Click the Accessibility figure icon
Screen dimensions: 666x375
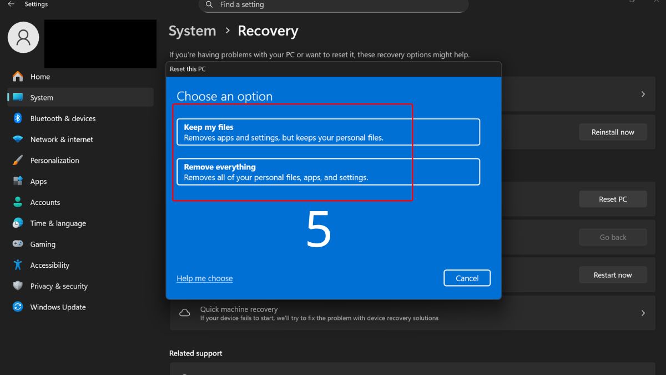[18, 265]
